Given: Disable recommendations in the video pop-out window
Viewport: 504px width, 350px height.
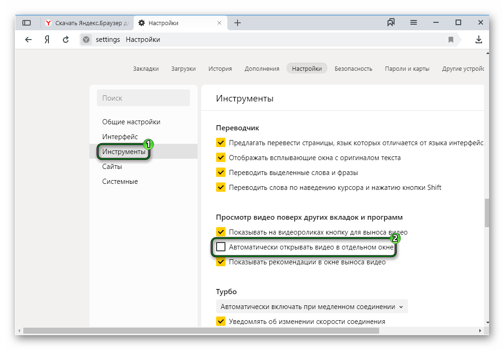Looking at the screenshot, I should pos(220,262).
